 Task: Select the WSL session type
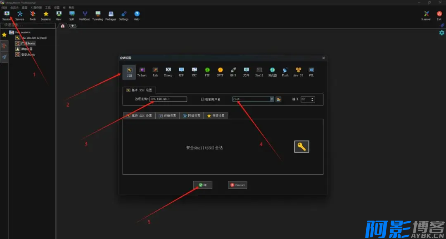[x=311, y=72]
